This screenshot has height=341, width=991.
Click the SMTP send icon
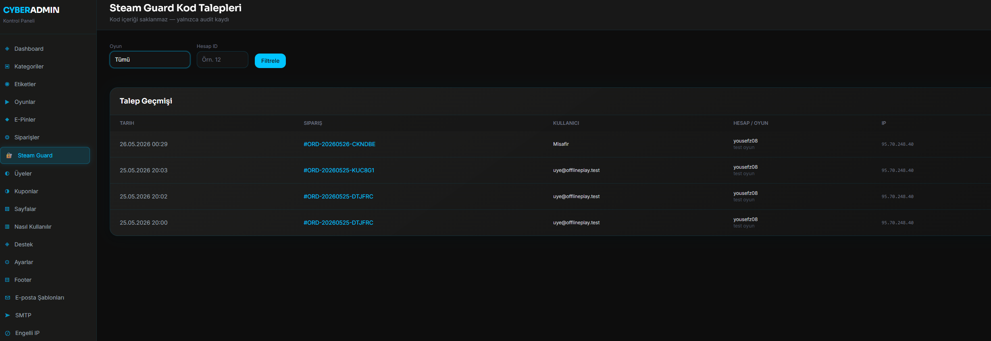[x=8, y=315]
